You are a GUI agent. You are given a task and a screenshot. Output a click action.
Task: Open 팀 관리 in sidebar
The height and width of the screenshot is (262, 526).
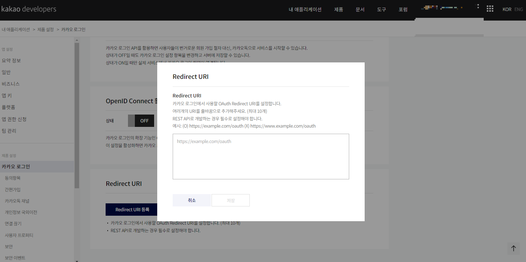9,131
